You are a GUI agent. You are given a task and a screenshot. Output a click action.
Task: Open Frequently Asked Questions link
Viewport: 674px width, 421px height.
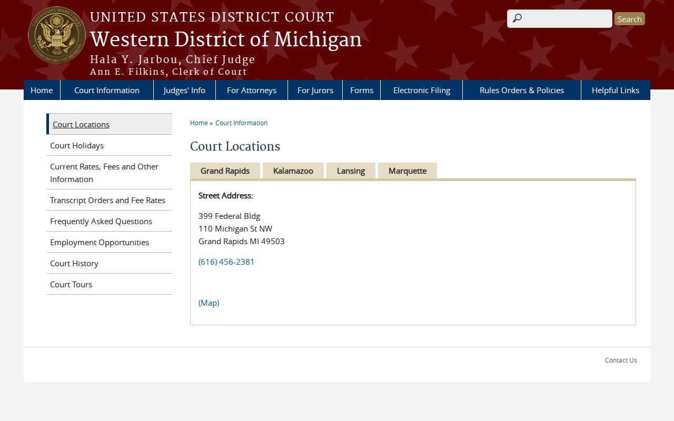[110, 221]
